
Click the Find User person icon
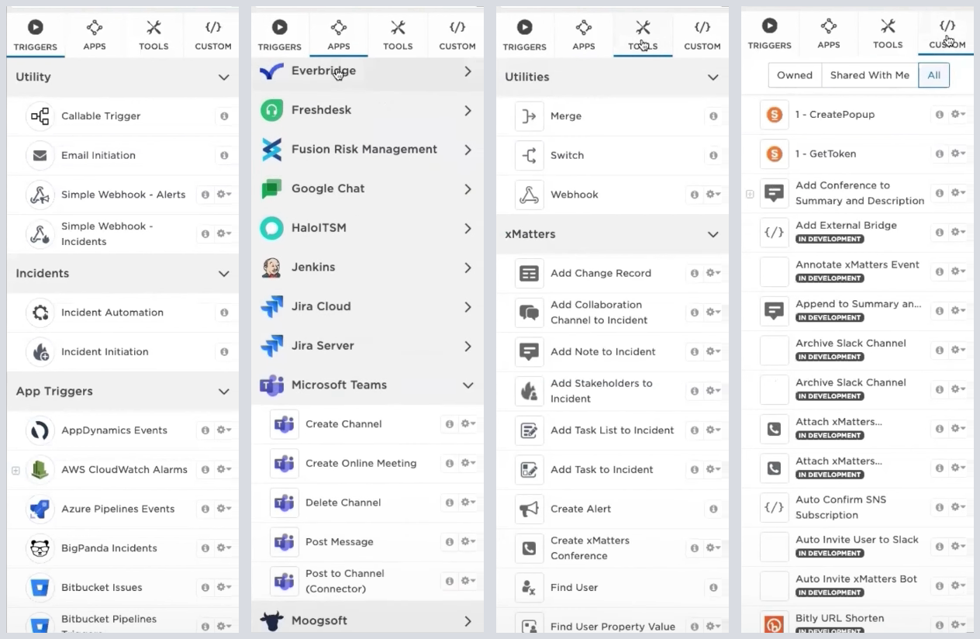(x=530, y=588)
